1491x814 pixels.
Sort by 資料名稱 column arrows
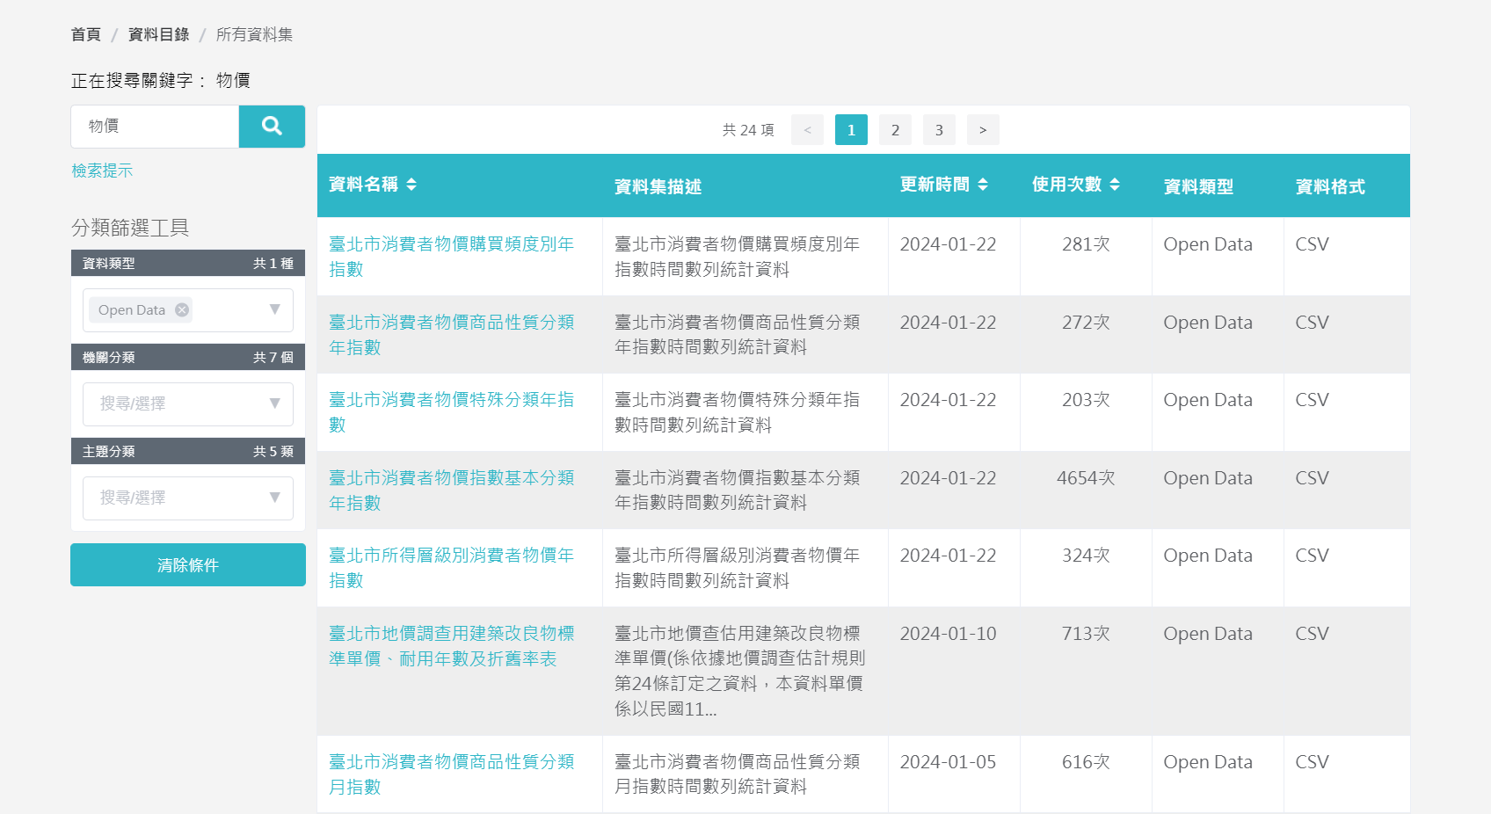tap(411, 185)
